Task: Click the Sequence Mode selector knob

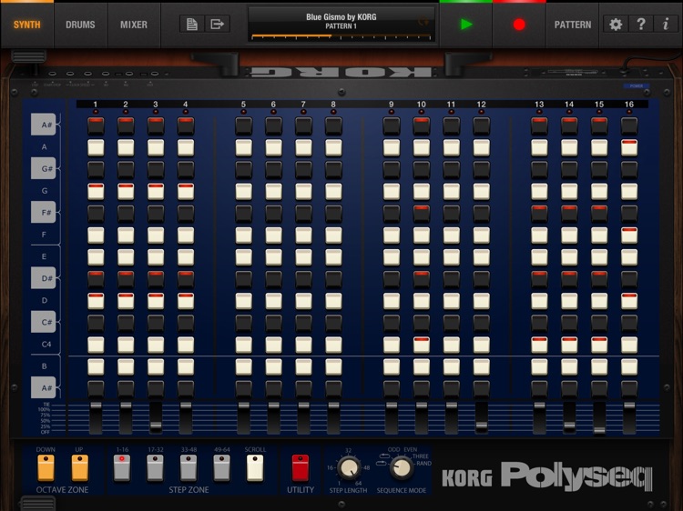Action: [400, 467]
